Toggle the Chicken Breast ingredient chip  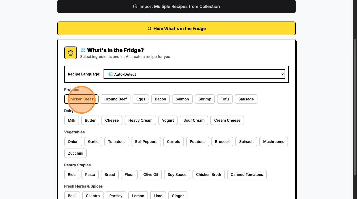pyautogui.click(x=81, y=99)
